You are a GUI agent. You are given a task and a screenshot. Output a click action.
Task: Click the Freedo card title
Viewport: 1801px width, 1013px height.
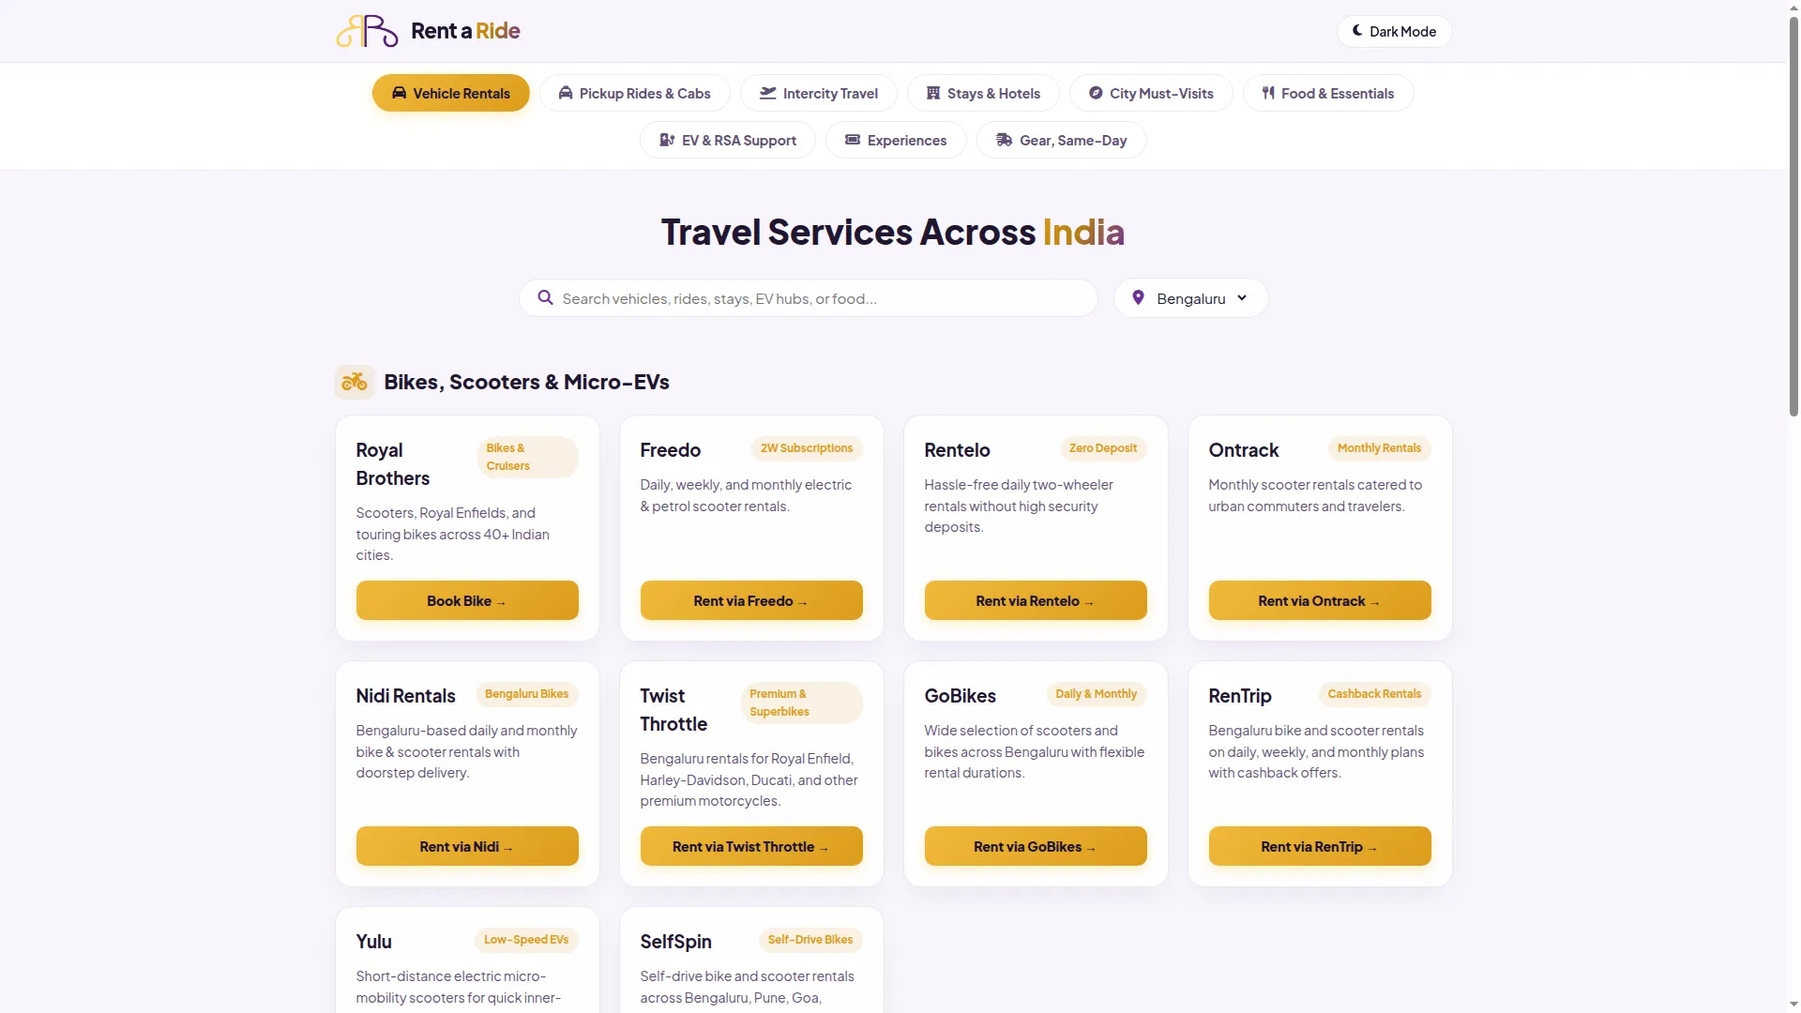coord(671,450)
